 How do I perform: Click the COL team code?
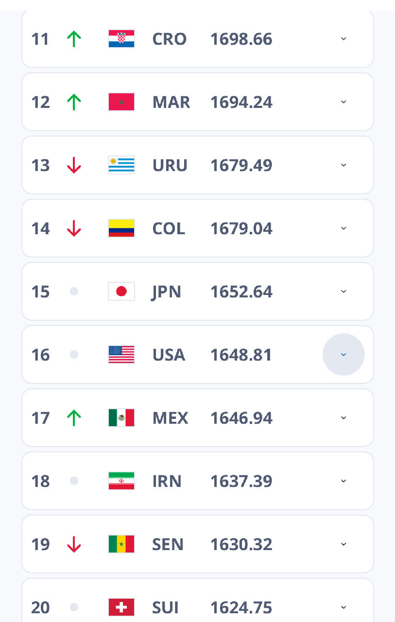(x=169, y=228)
